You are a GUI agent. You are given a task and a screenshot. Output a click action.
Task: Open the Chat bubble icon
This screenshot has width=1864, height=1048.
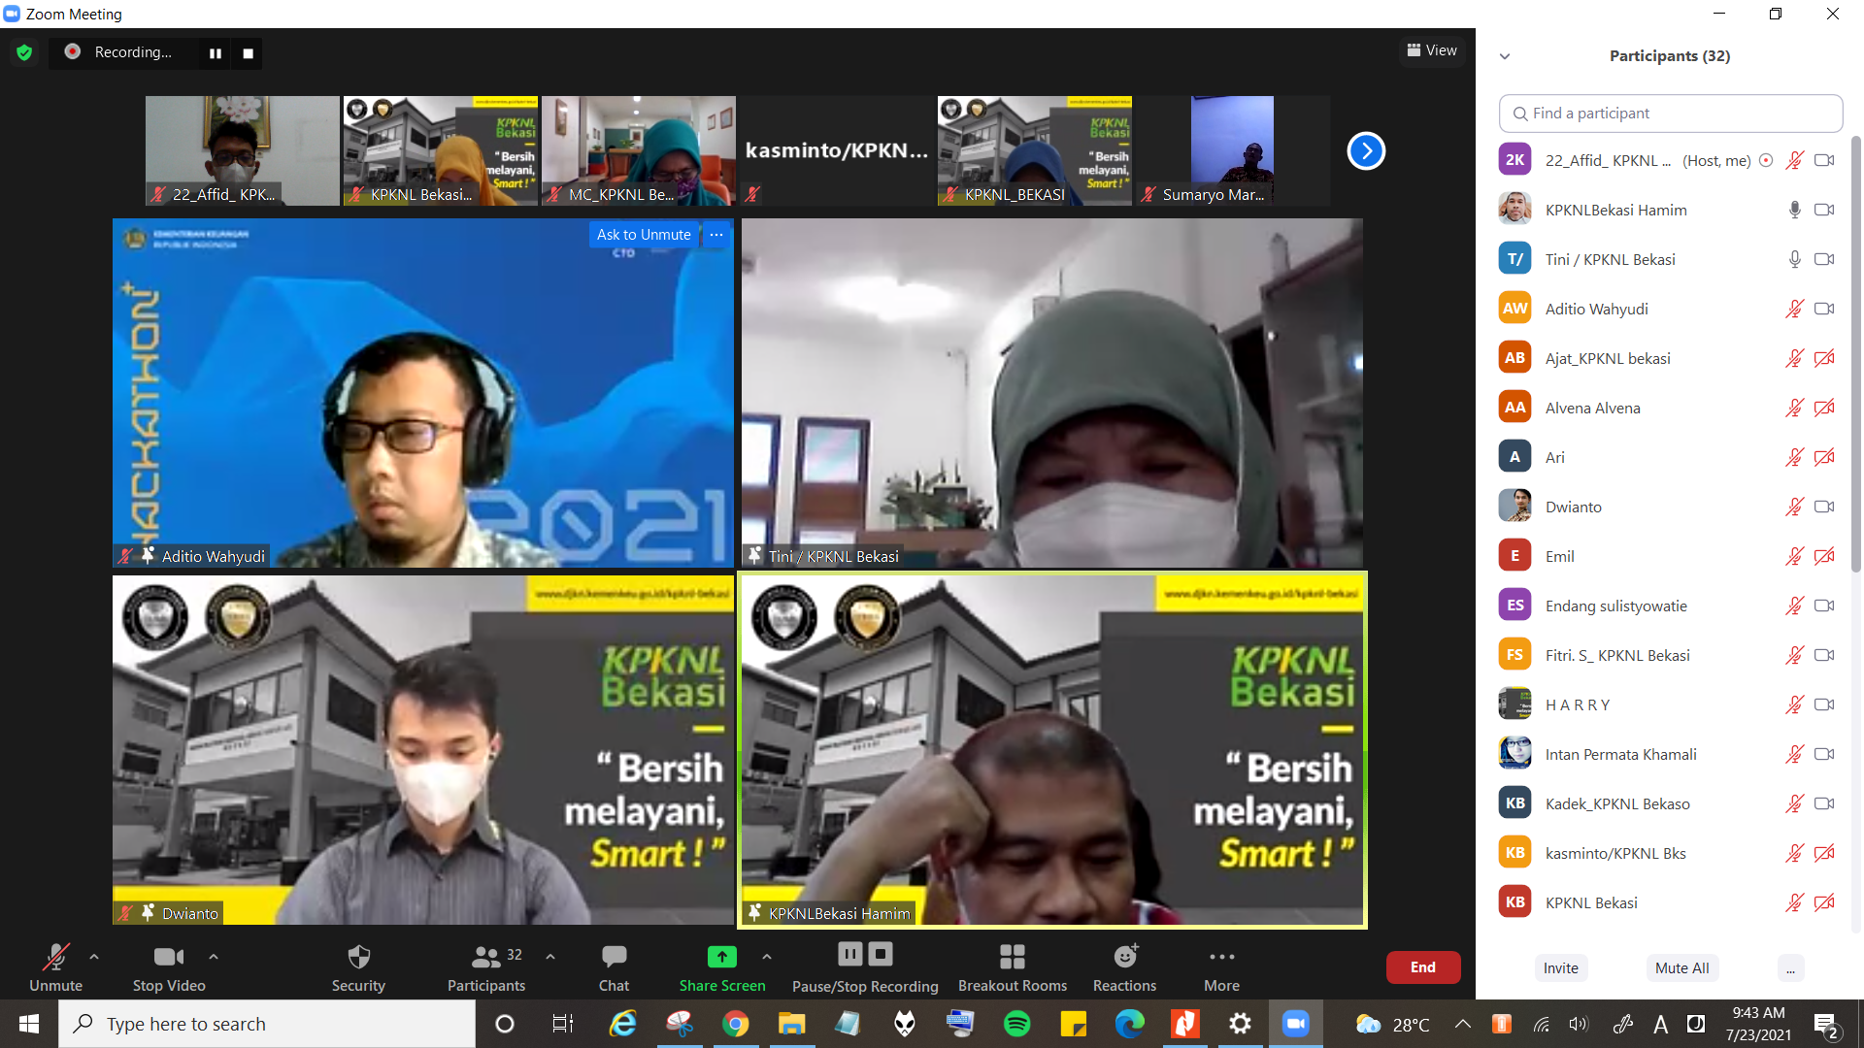pyautogui.click(x=614, y=958)
